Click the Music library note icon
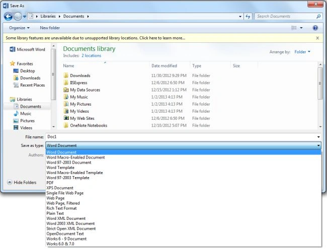Screen dimensions: 327x249 [16, 114]
